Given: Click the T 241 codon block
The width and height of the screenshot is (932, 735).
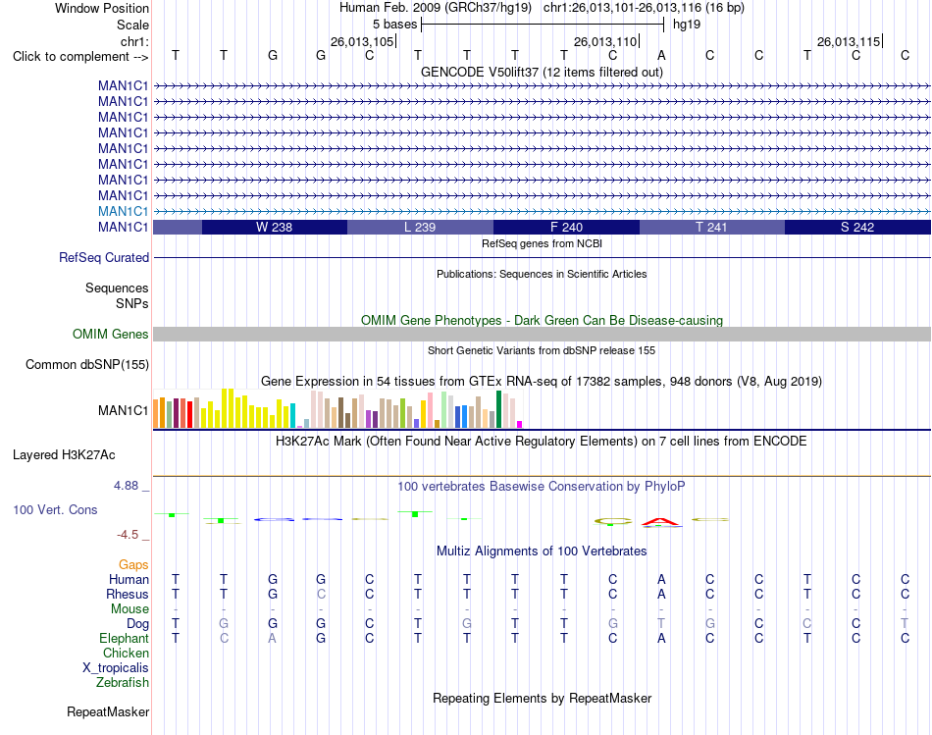Looking at the screenshot, I should (x=712, y=227).
